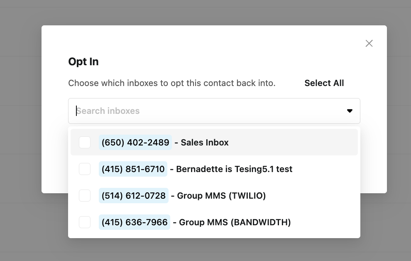Tick the Bernadette is Tesing5.1 test checkbox
The image size is (411, 261).
(x=85, y=169)
